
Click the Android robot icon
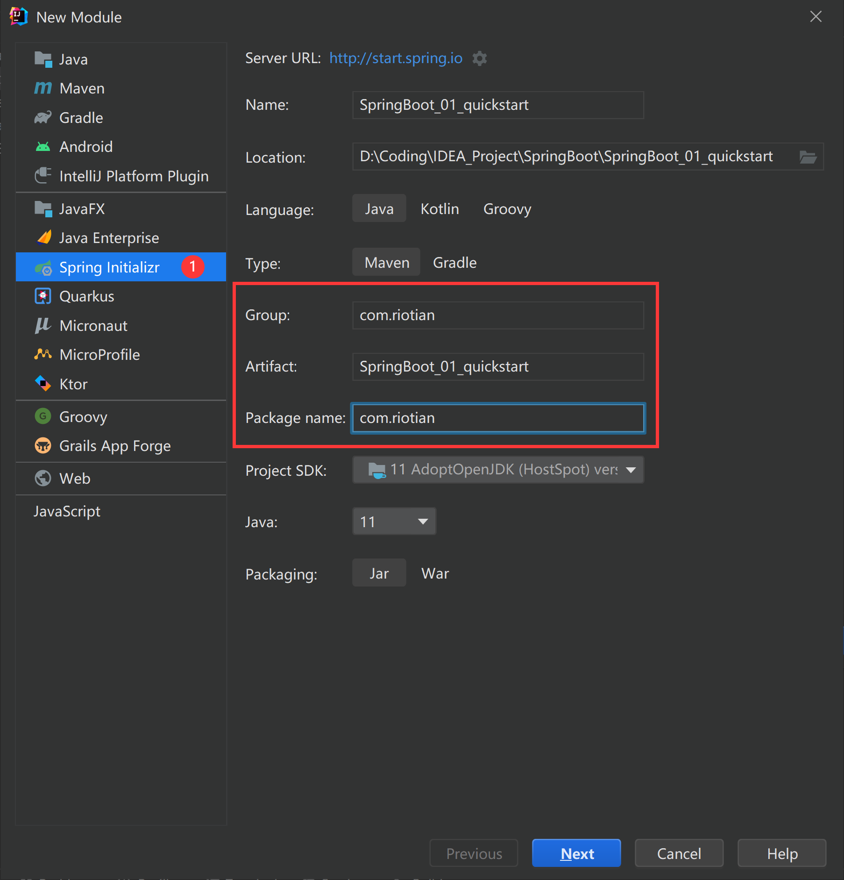pos(43,147)
